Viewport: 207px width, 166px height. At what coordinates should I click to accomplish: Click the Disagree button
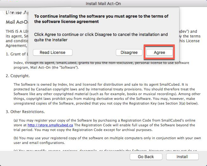point(129,52)
